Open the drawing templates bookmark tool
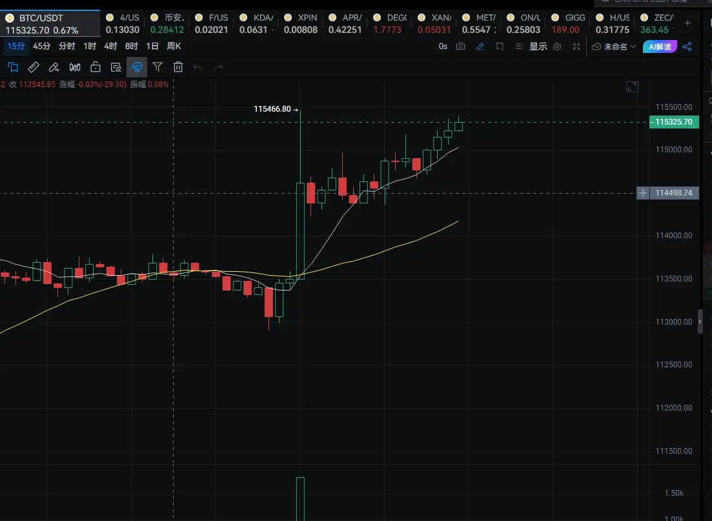712x521 pixels. pos(13,67)
